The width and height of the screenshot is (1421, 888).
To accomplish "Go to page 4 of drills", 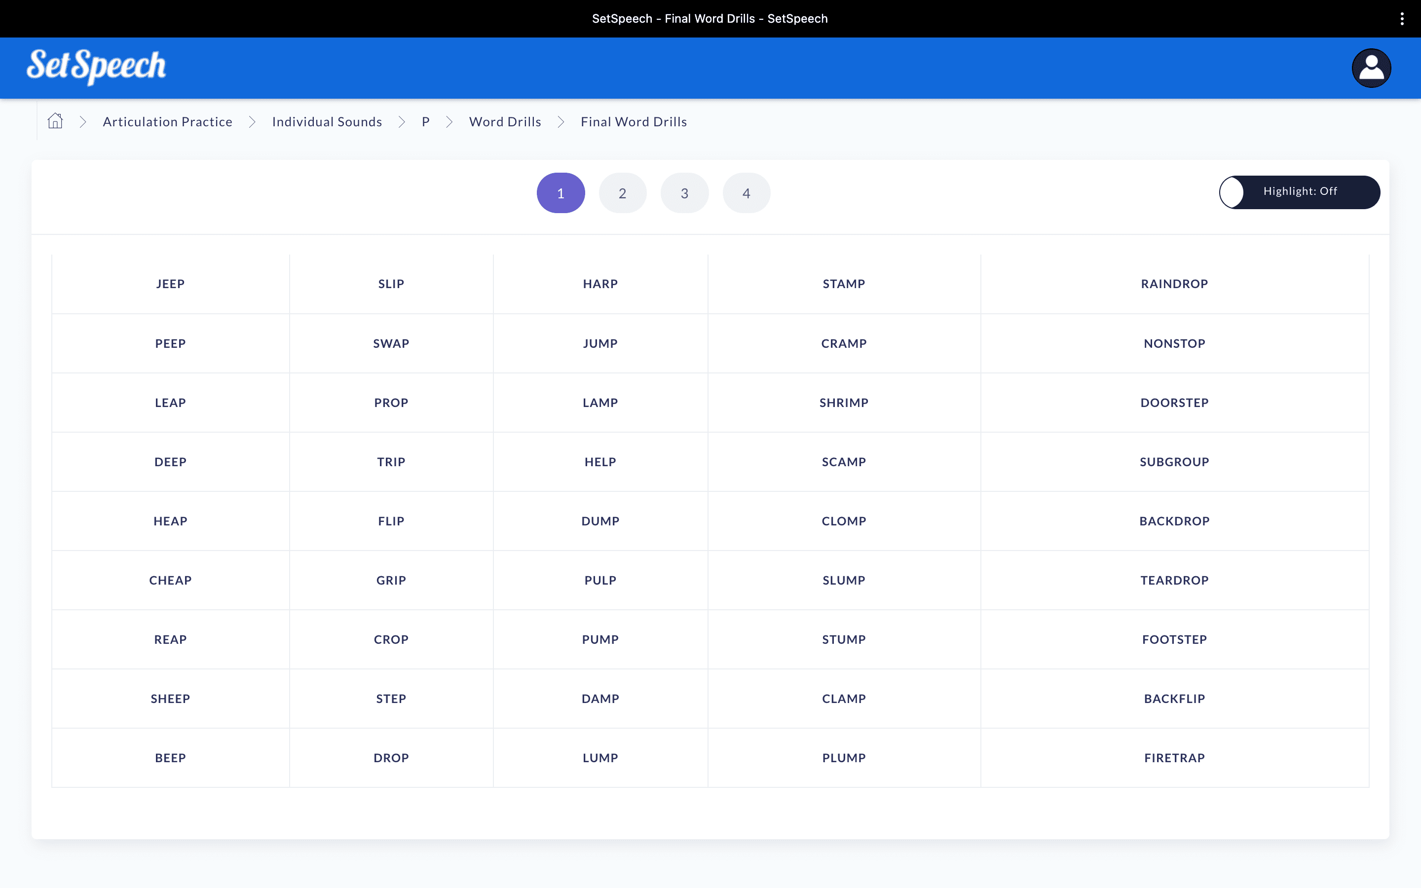I will [746, 193].
